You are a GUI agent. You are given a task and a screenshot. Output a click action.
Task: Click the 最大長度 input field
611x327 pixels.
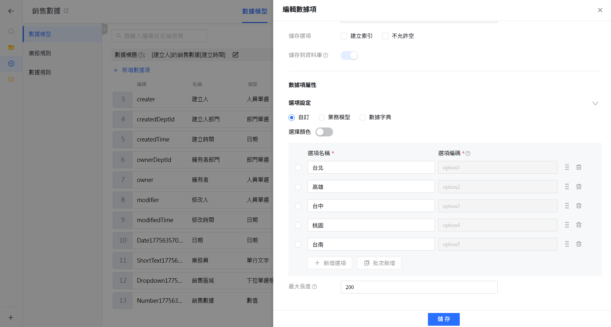tap(419, 287)
